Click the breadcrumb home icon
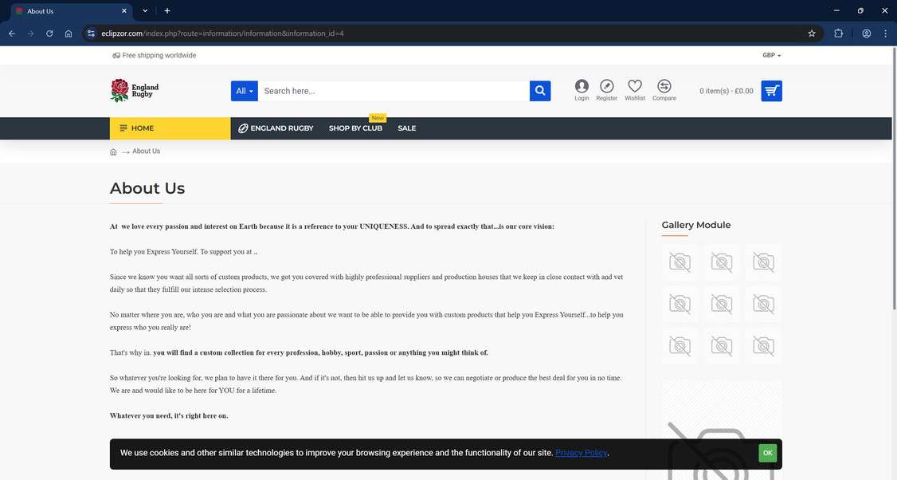This screenshot has width=897, height=480. 113,151
